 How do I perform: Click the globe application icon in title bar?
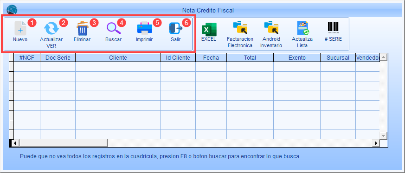12,10
